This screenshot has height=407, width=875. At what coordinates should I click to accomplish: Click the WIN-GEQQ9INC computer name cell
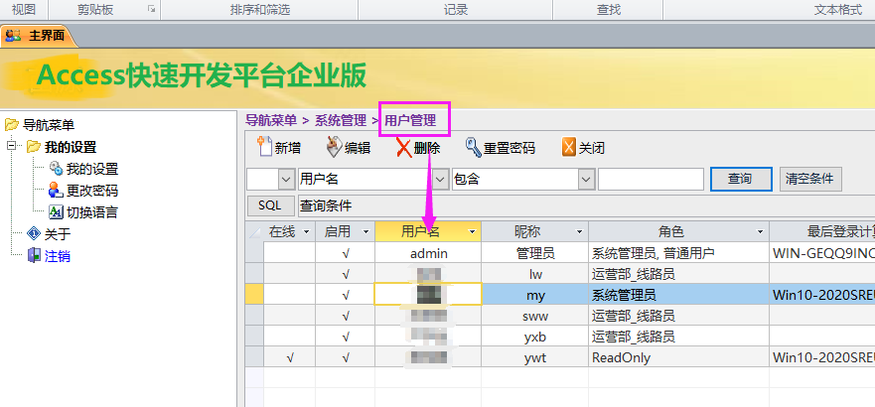point(822,253)
